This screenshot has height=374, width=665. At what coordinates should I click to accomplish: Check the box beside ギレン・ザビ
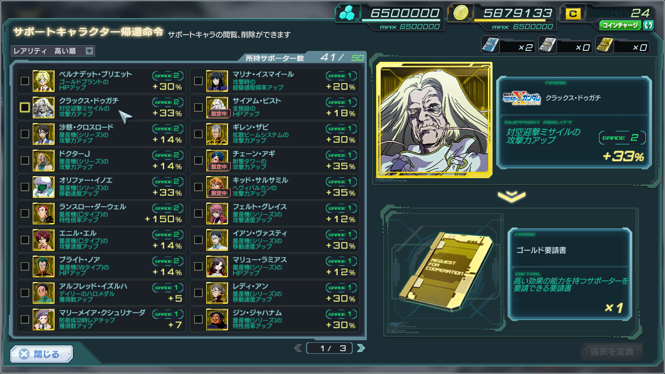pyautogui.click(x=198, y=134)
